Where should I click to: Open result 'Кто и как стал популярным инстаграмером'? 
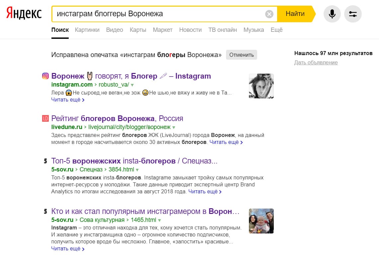[x=145, y=212]
